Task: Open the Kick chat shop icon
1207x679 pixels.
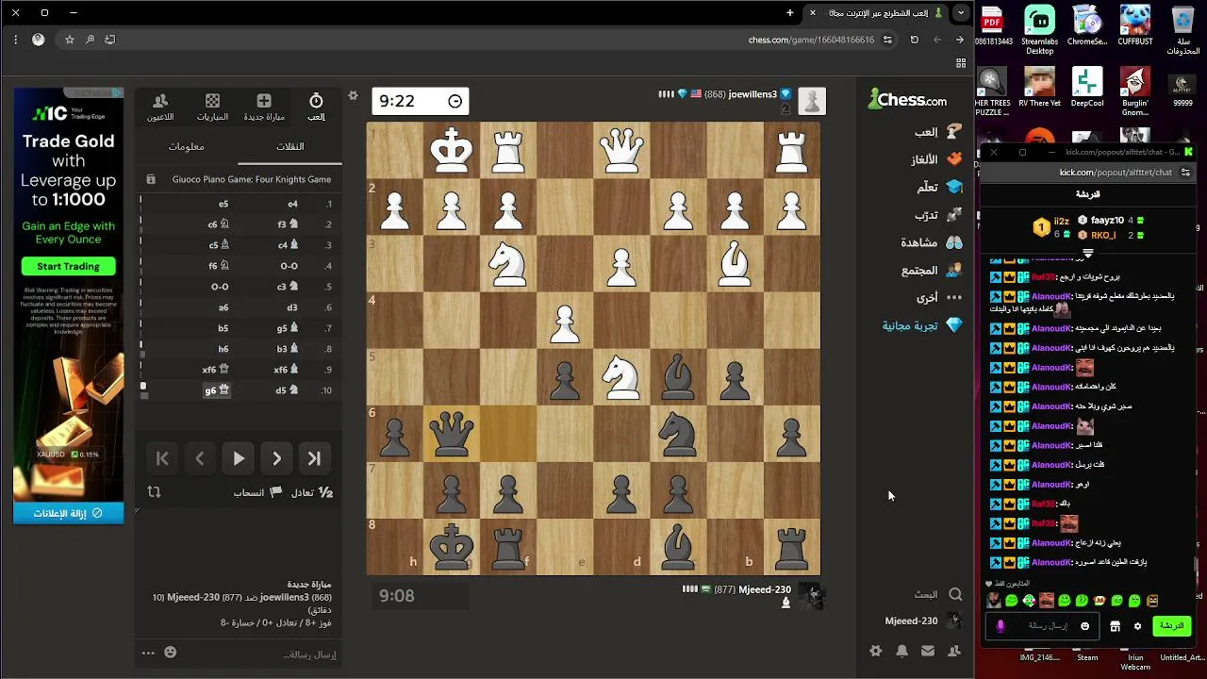Action: tap(1115, 626)
